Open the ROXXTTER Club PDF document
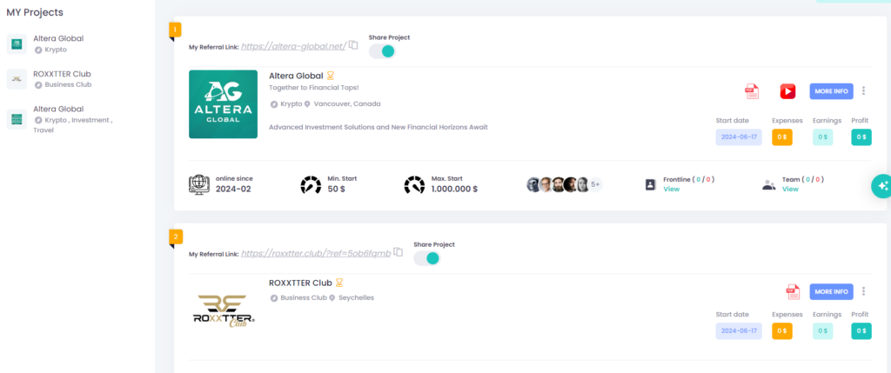 pos(792,291)
